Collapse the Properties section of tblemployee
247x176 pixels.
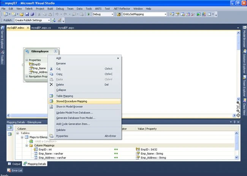(x=27, y=60)
